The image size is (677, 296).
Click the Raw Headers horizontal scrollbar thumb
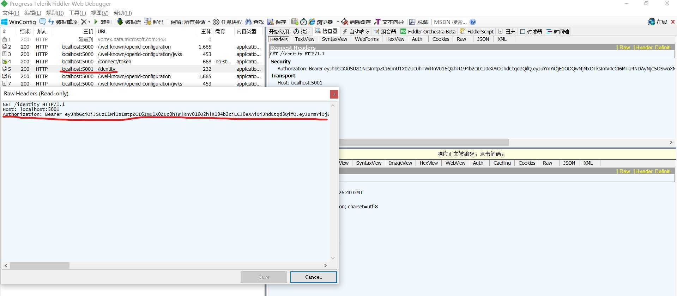pyautogui.click(x=40, y=265)
